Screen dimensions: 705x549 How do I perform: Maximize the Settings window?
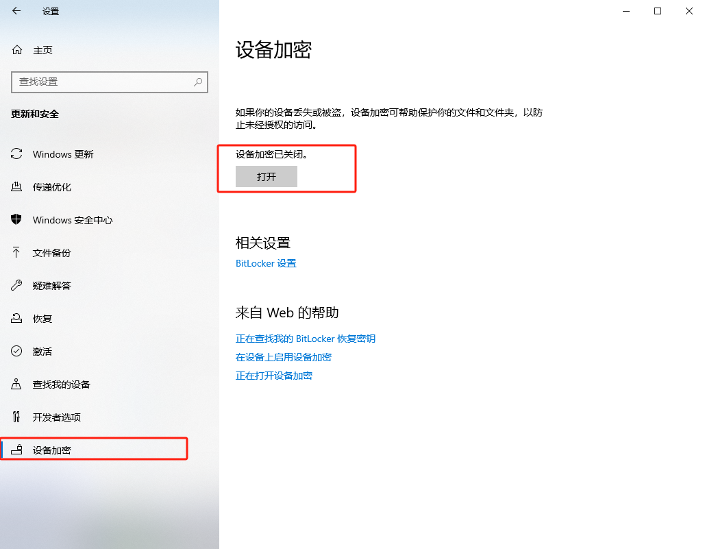click(x=657, y=11)
